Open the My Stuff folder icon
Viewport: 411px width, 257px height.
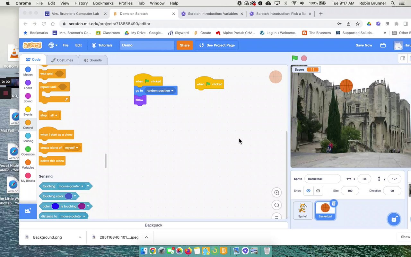[x=383, y=45]
